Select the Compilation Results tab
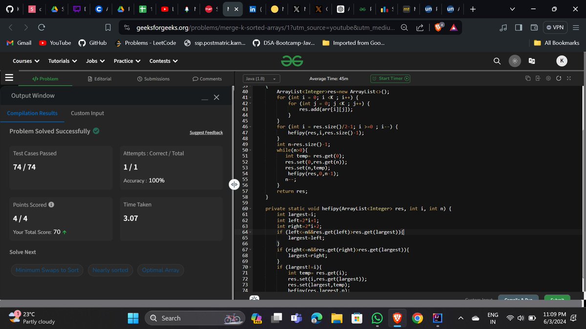The image size is (586, 329). pyautogui.click(x=32, y=113)
